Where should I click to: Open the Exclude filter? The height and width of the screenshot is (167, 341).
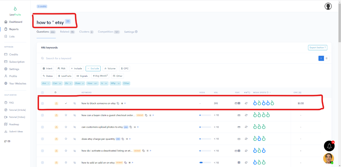point(93,68)
